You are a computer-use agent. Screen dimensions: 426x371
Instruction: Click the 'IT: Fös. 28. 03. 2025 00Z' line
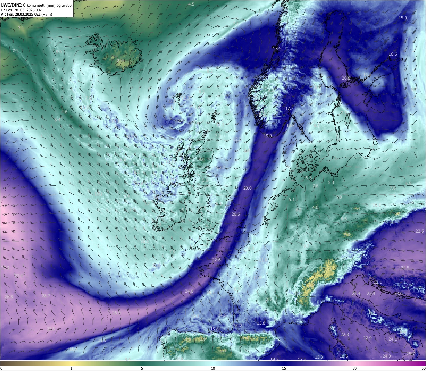[x=21, y=10]
